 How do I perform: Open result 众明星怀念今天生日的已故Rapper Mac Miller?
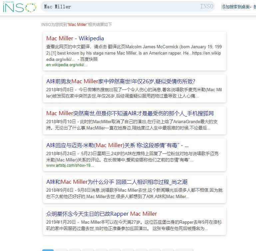[x=102, y=214]
